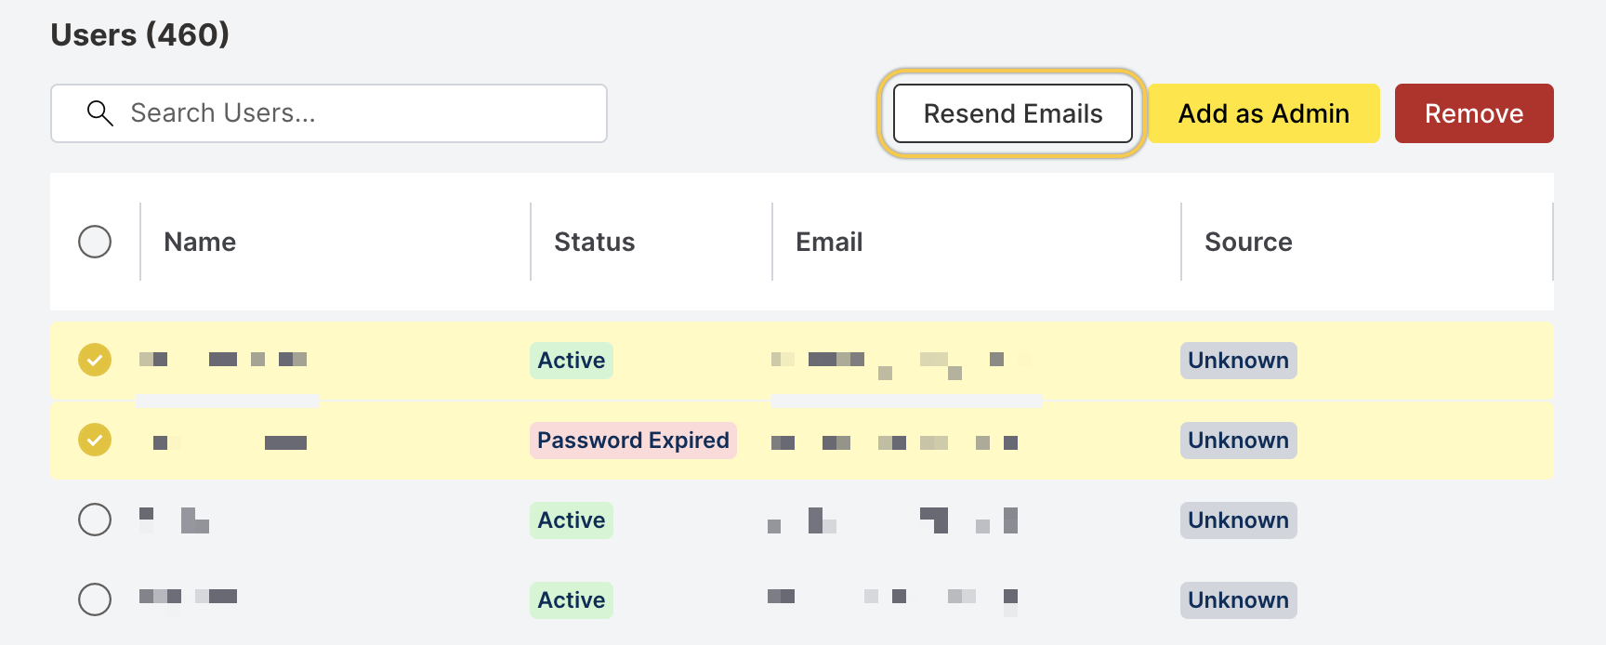Click the Password Expired status badge
The image size is (1606, 645).
(633, 440)
